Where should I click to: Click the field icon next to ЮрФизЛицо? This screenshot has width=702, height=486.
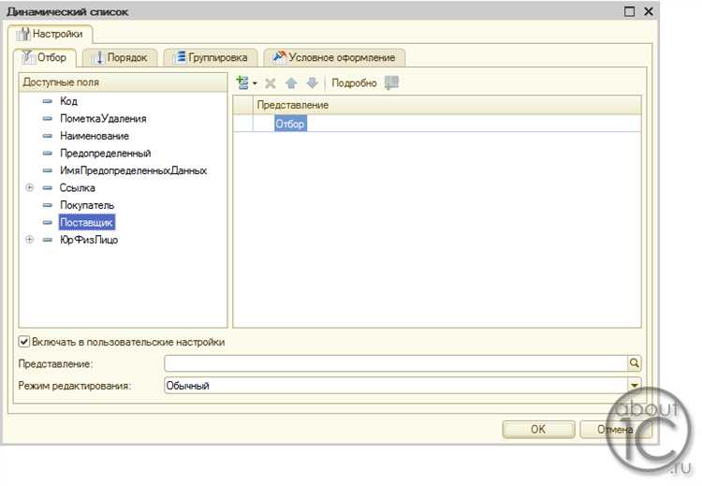(x=48, y=240)
